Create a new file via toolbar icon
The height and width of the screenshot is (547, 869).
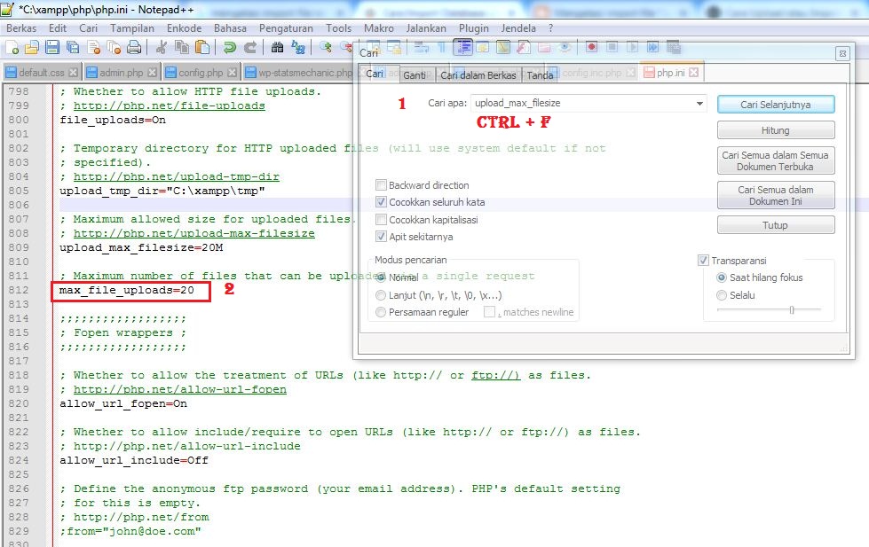pos(12,48)
